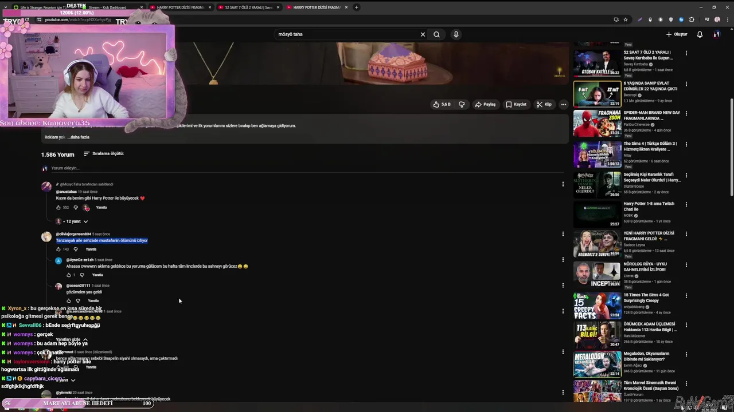This screenshot has width=734, height=412.
Task: Save video using Kaydet
Action: [x=516, y=104]
